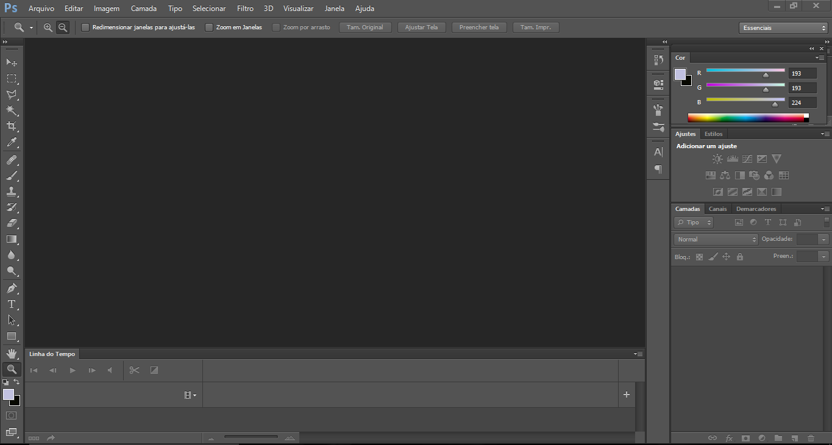The image size is (832, 445).
Task: Open the Cor panel options menu
Action: point(820,57)
